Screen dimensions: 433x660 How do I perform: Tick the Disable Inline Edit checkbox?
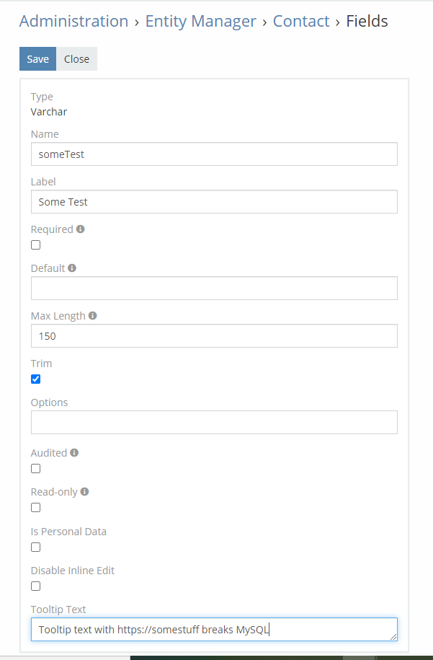36,586
